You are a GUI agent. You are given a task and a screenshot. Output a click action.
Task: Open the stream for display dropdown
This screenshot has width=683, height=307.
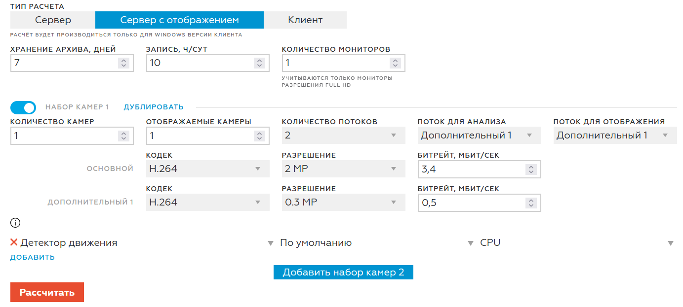615,136
